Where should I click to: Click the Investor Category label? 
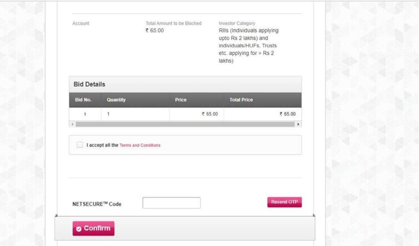coord(237,23)
